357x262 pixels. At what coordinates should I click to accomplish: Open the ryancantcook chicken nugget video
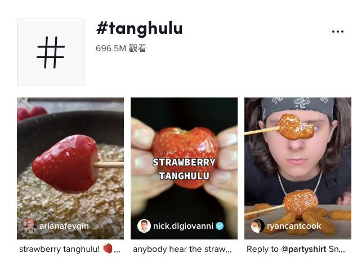(298, 168)
